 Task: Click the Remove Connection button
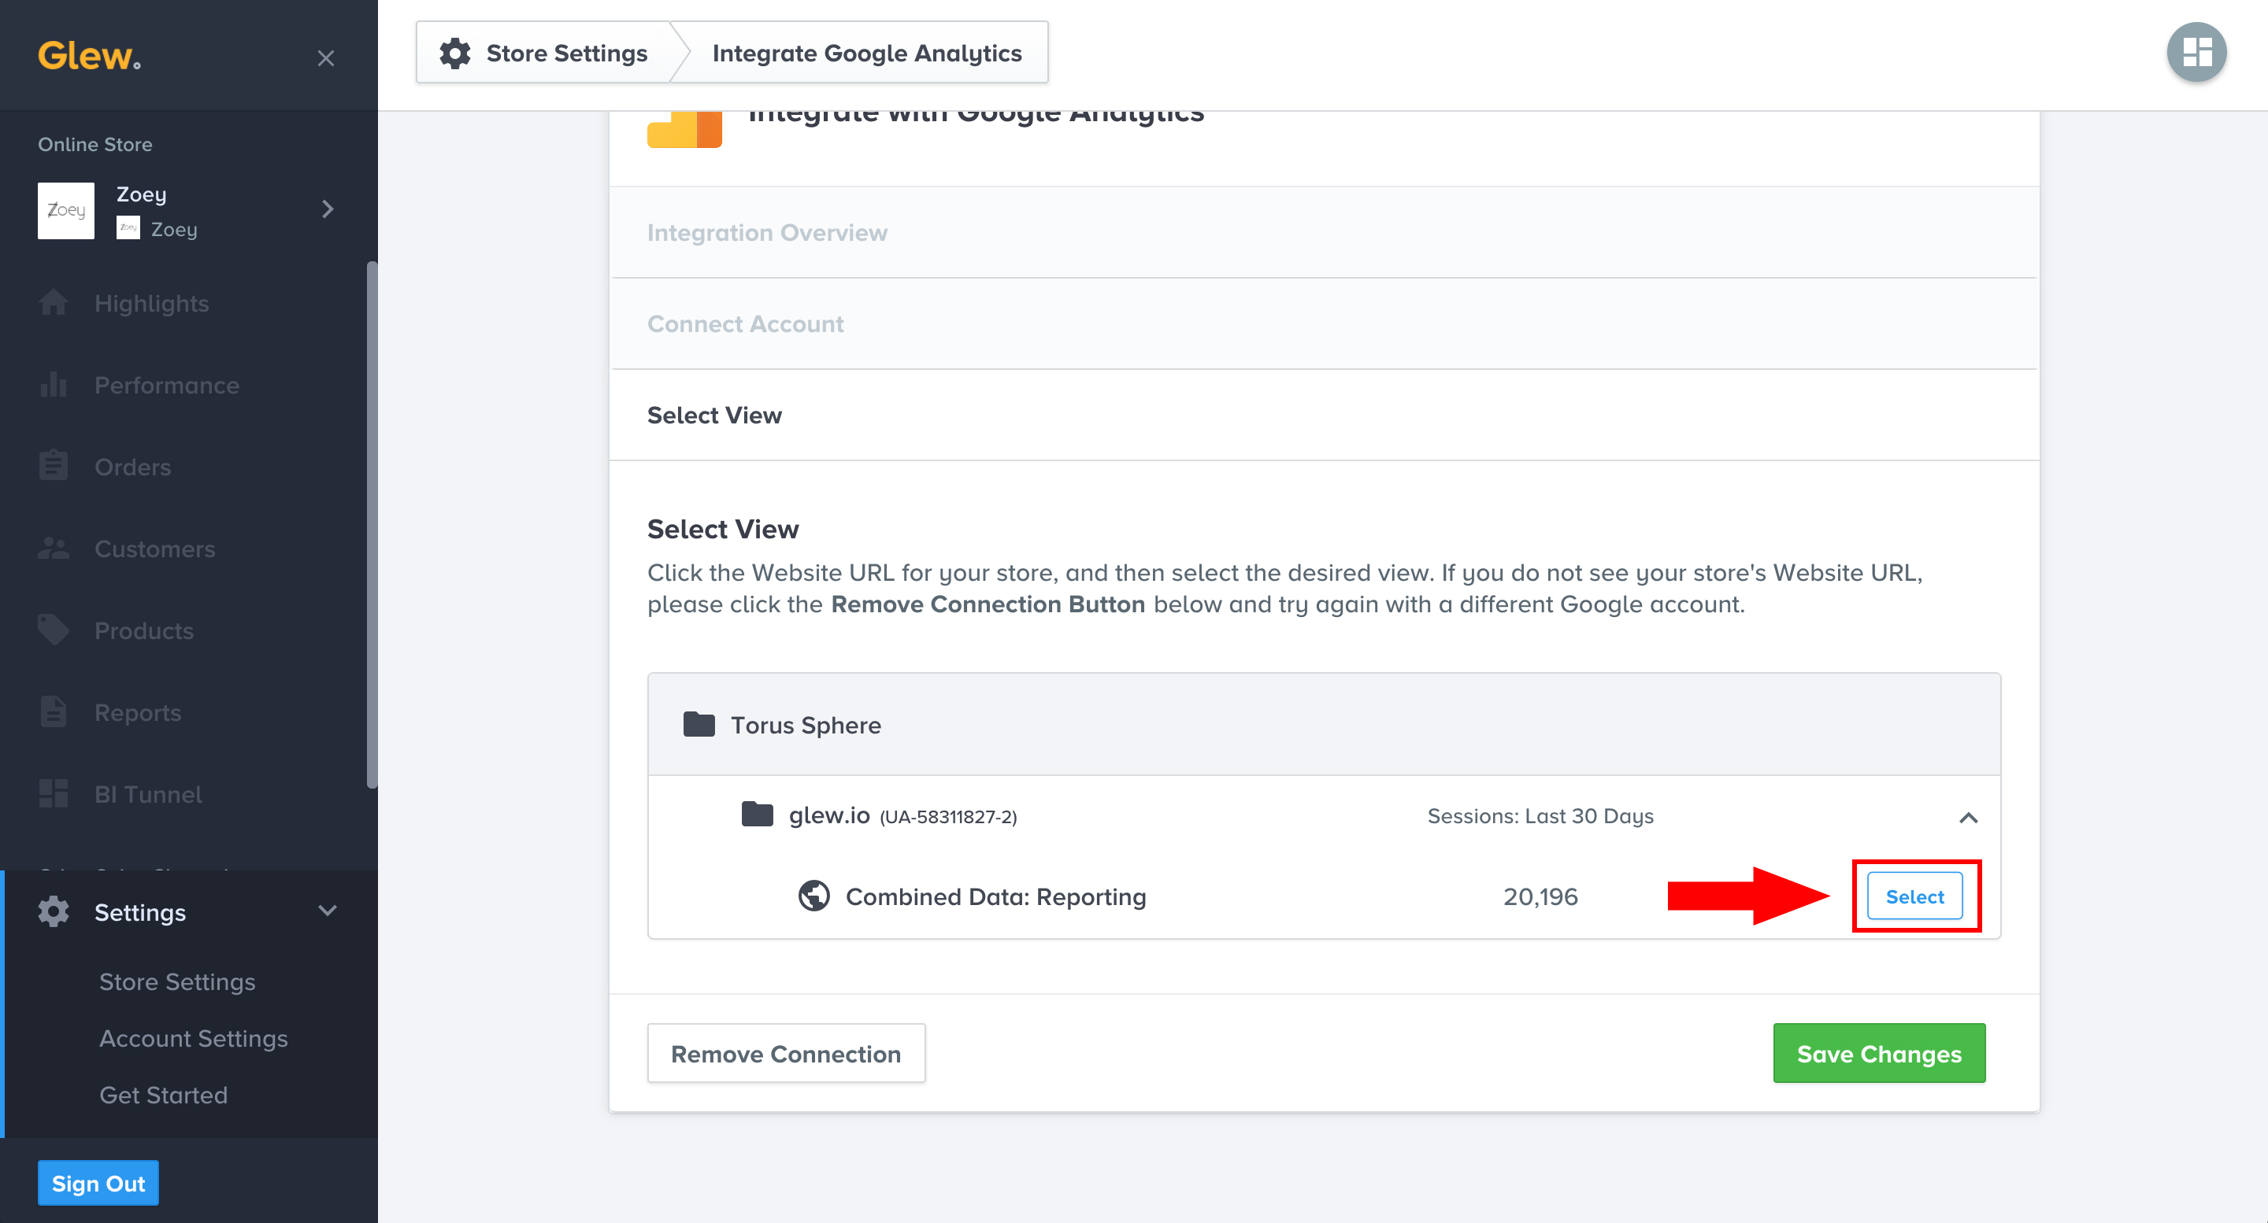pos(785,1053)
